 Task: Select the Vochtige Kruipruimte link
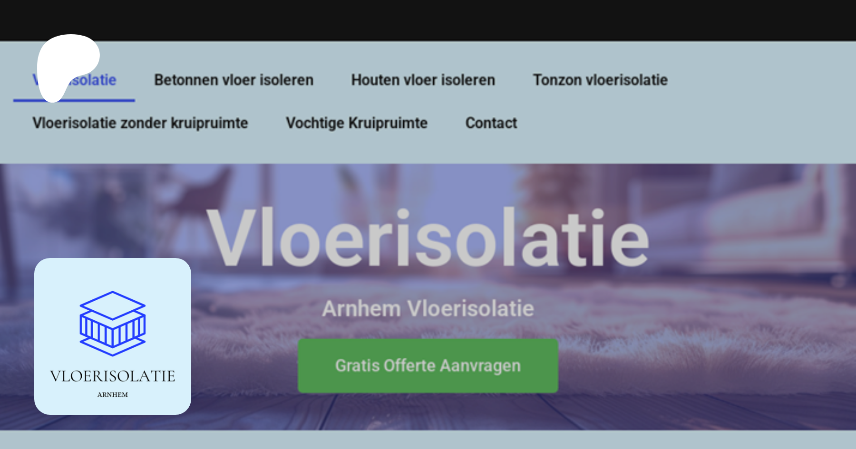point(357,123)
